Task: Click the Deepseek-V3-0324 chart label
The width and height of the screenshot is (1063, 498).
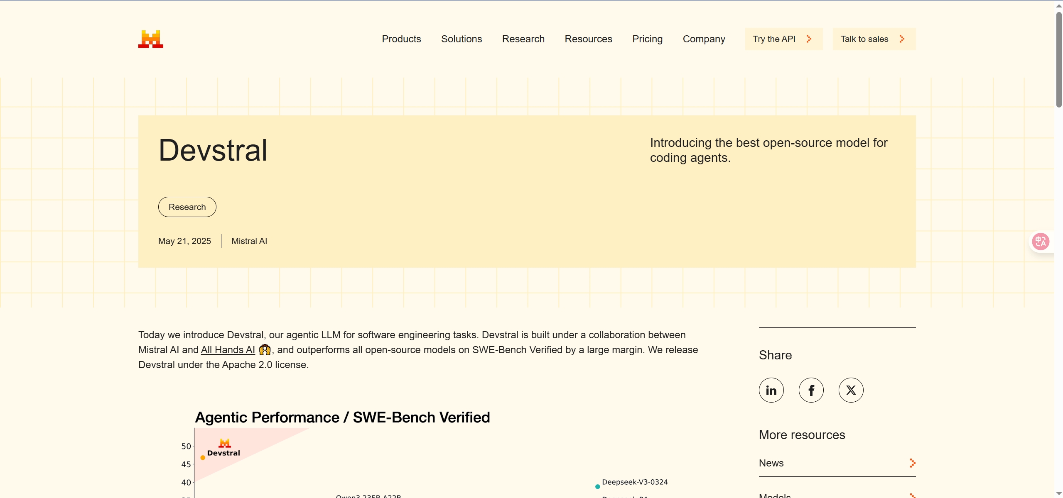Action: click(x=635, y=482)
